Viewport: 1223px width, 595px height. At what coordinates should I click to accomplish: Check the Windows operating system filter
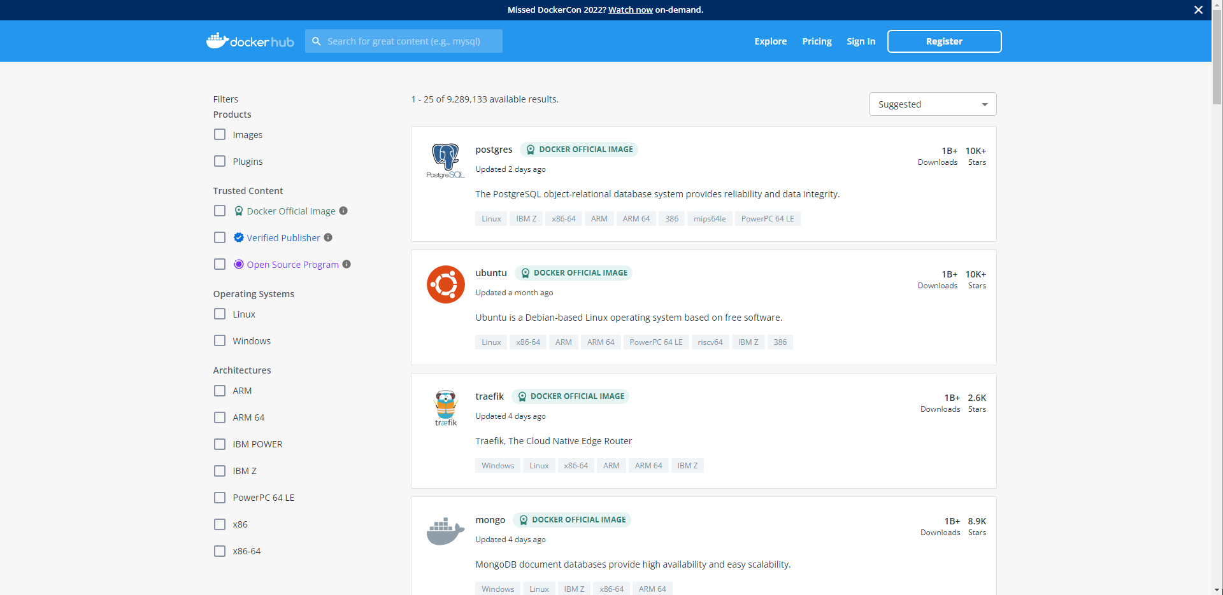coord(220,340)
